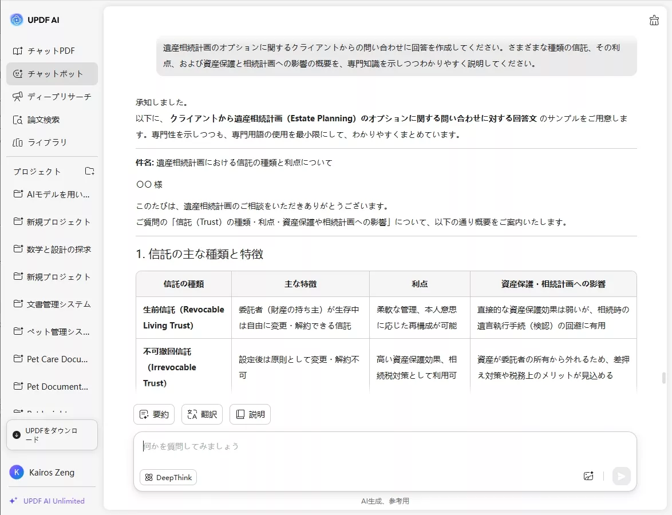Toggle the 要約 summary action
The width and height of the screenshot is (672, 515).
click(153, 414)
